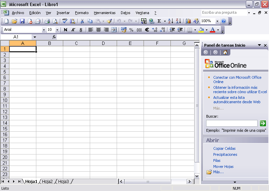The height and width of the screenshot is (191, 269).
Task: Expand the zoom percentage dropdown
Action: click(217, 21)
